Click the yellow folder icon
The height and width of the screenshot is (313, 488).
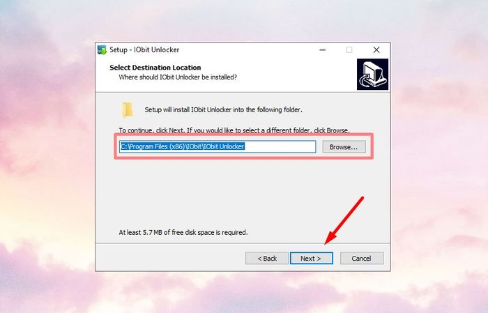(127, 110)
